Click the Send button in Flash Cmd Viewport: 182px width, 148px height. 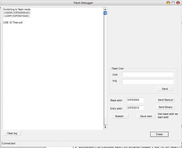pyautogui.click(x=165, y=89)
